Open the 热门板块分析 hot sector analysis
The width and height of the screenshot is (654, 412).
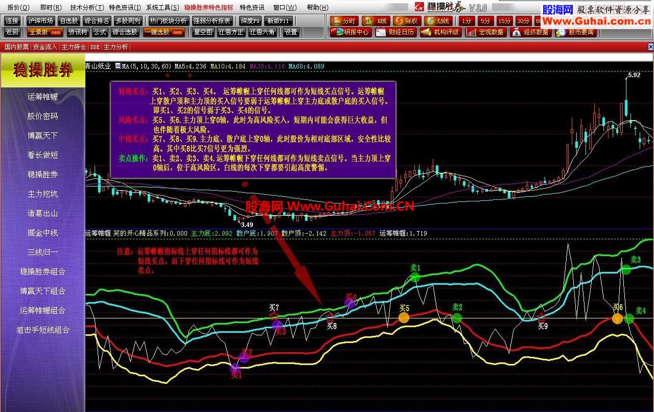point(168,21)
